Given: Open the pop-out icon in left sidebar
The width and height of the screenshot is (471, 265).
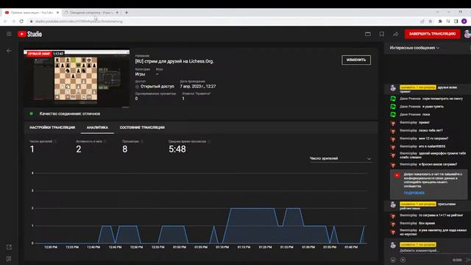Looking at the screenshot, I should 9,247.
